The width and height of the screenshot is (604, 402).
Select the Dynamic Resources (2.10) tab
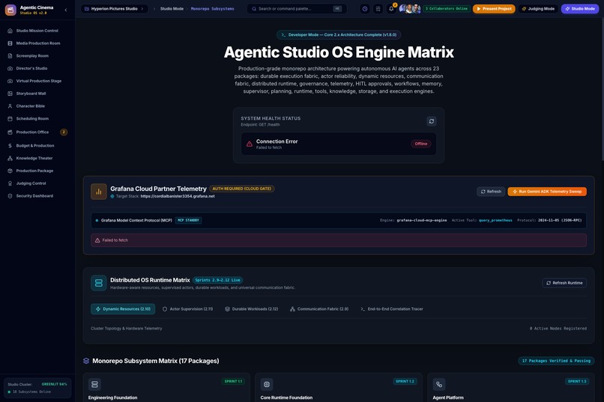pyautogui.click(x=123, y=309)
